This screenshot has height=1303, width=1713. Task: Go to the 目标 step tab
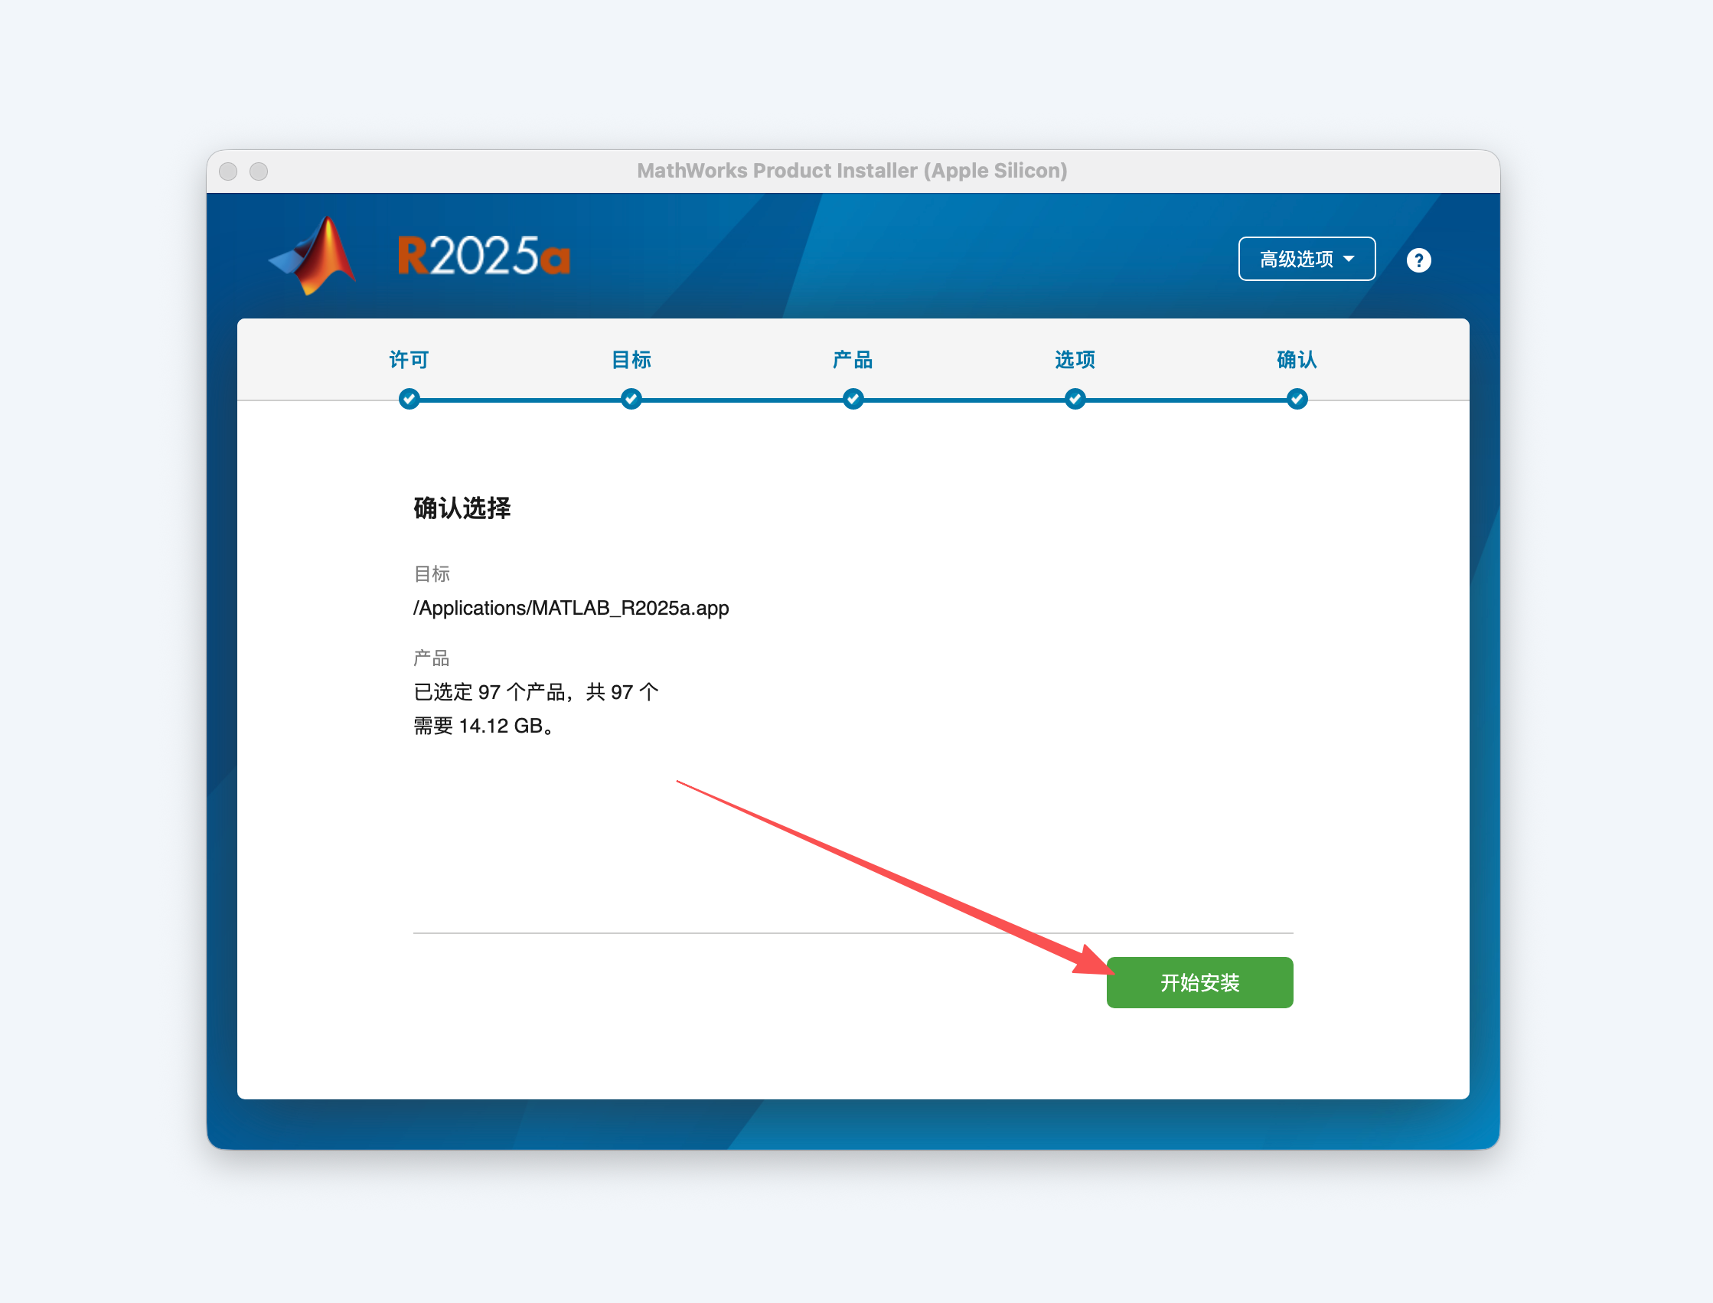(x=631, y=360)
